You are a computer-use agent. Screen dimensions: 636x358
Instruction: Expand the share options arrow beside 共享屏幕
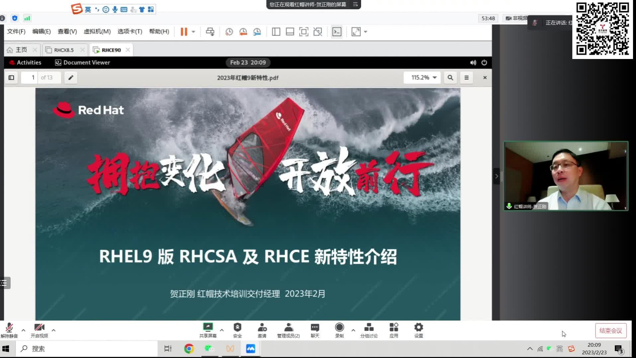point(222,330)
